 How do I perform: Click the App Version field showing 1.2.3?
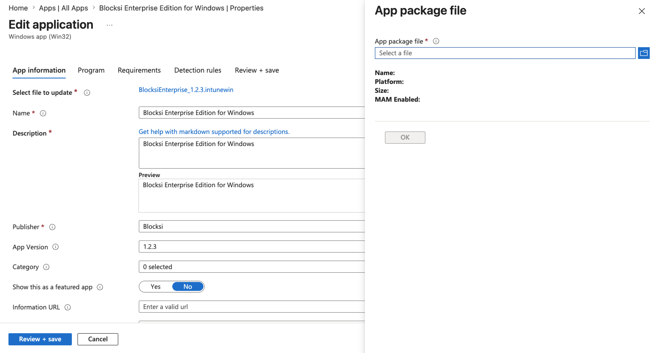pos(252,246)
